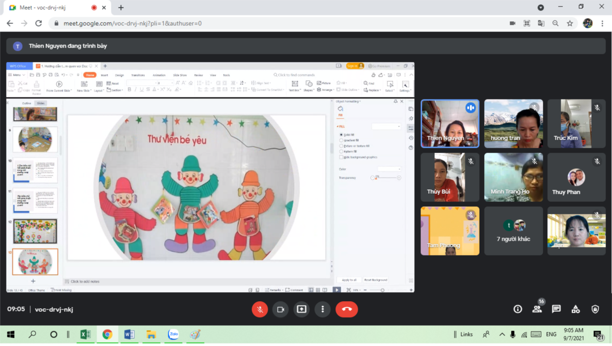612x346 pixels.
Task: Select the Solid fill radio option
Action: coord(341,135)
